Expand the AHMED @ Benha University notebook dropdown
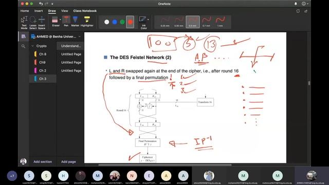329x185 pixels. (80, 36)
